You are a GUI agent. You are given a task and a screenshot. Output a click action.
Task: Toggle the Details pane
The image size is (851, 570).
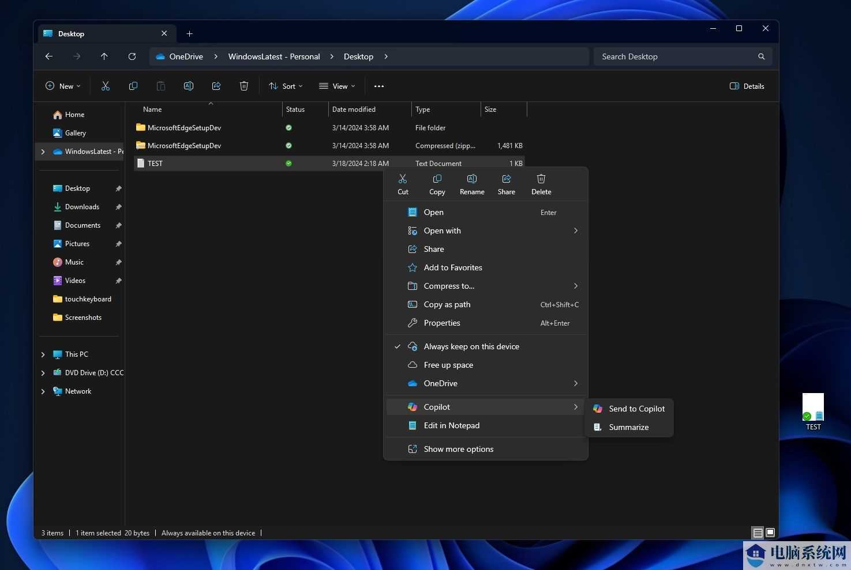click(747, 86)
